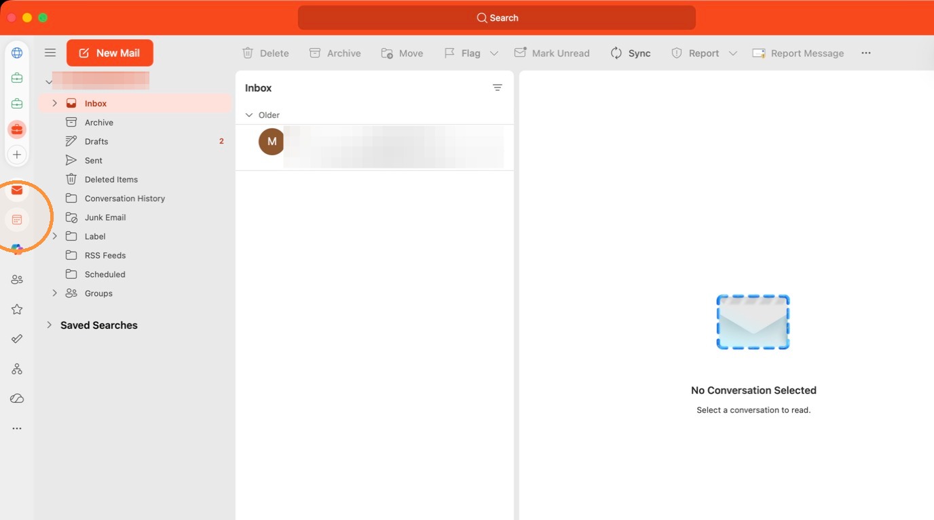This screenshot has width=934, height=520.
Task: Click the Delete toolbar button
Action: (x=265, y=53)
